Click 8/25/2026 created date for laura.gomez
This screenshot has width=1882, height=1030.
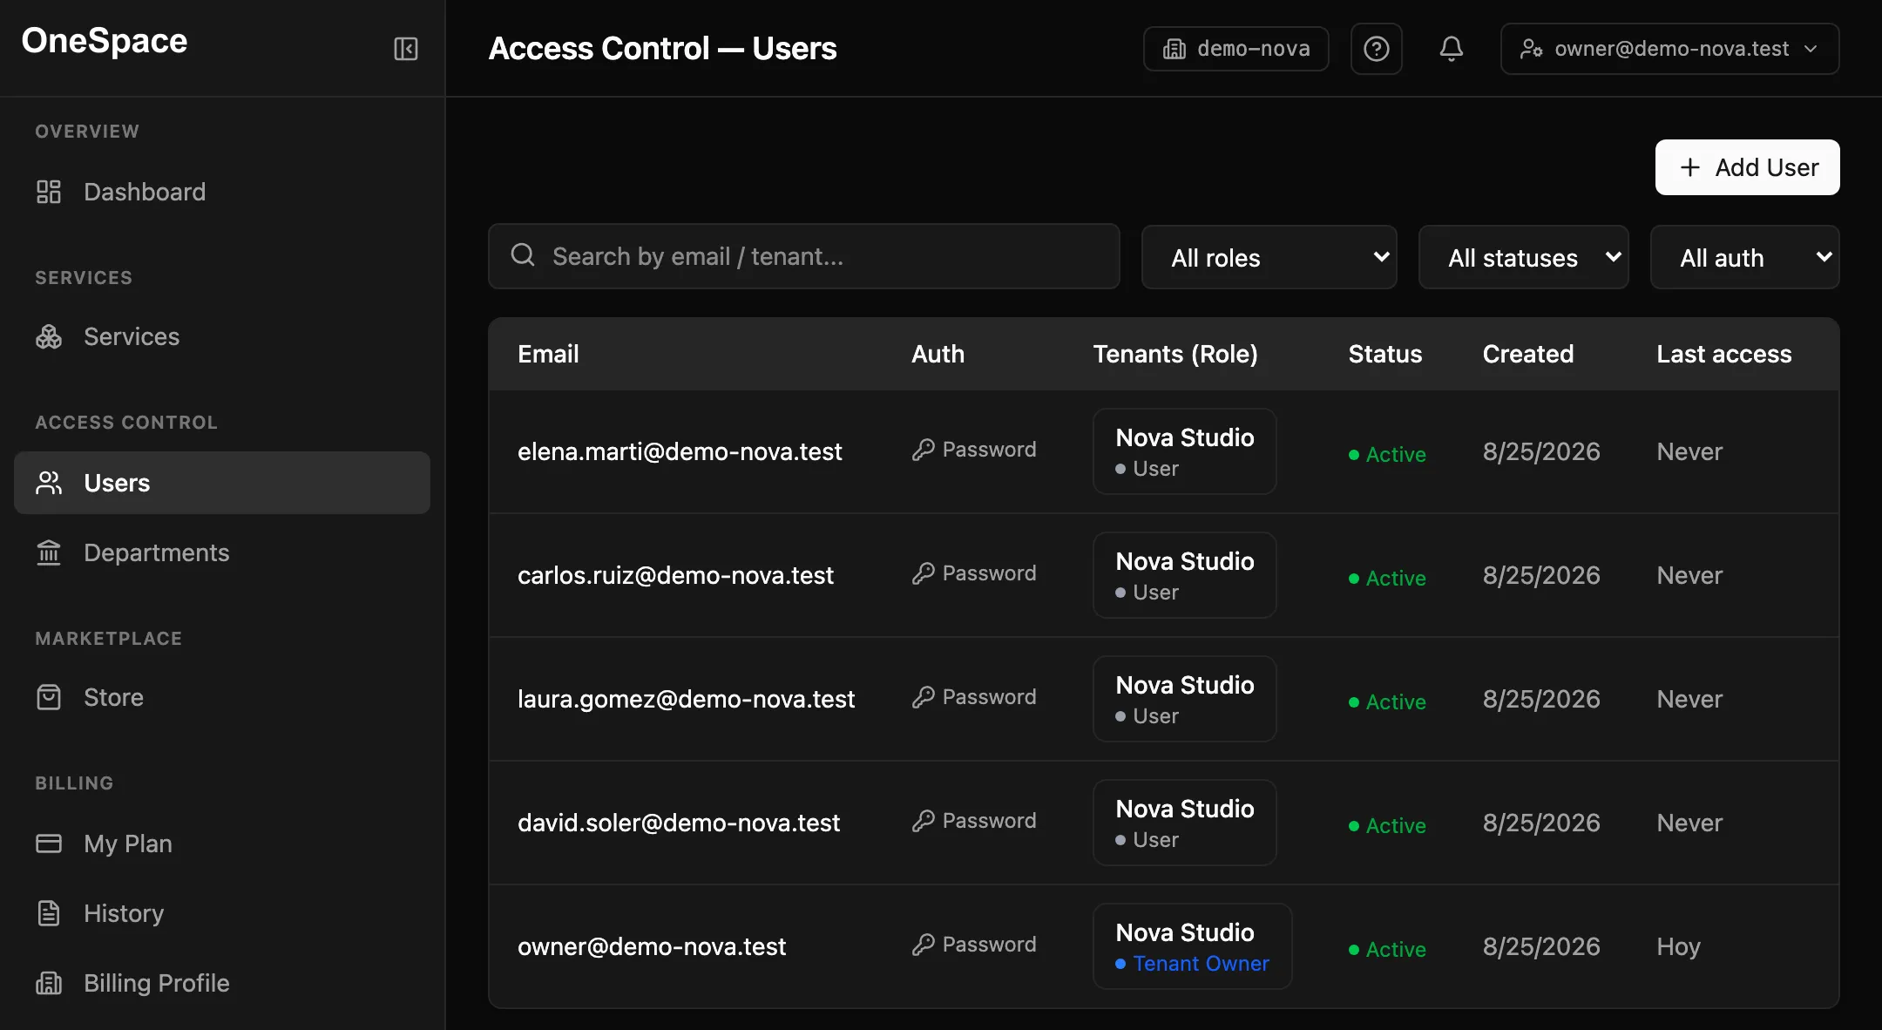click(x=1541, y=699)
